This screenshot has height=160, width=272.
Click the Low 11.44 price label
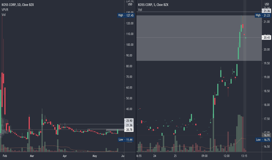tap(125, 140)
